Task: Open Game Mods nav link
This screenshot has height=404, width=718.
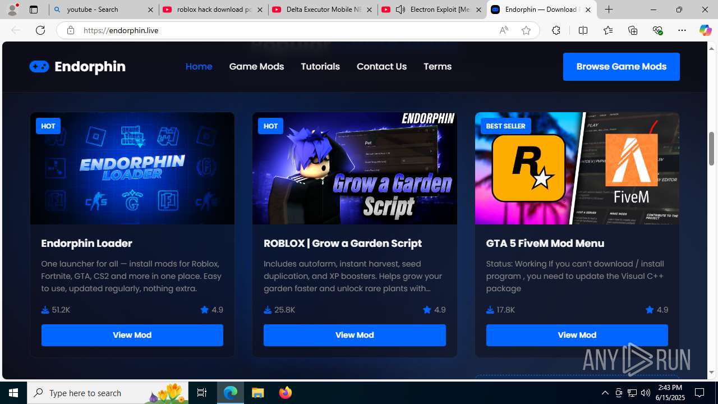Action: [x=256, y=66]
